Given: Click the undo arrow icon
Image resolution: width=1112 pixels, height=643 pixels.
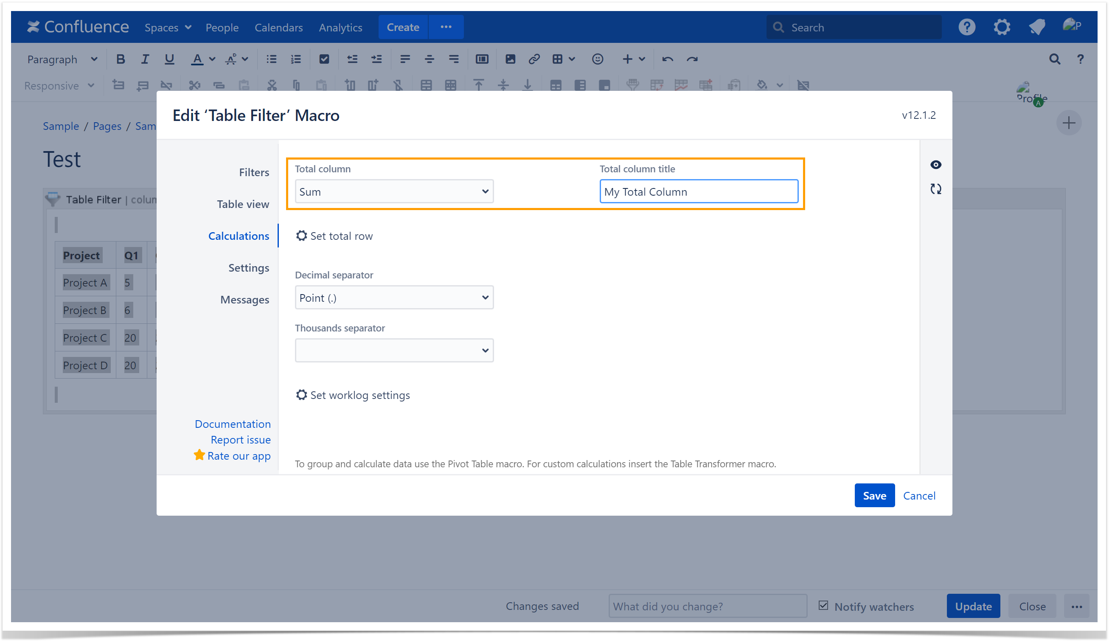Looking at the screenshot, I should [667, 59].
